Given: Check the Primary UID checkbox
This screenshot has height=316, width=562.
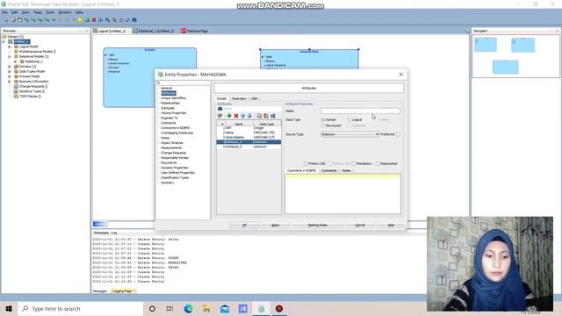Looking at the screenshot, I should 306,163.
